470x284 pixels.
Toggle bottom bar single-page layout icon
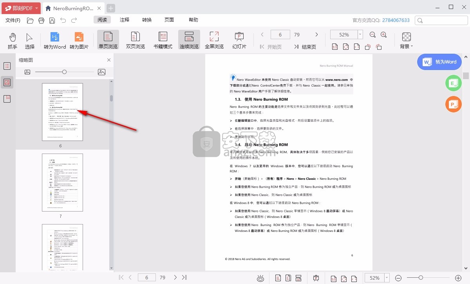(278, 278)
